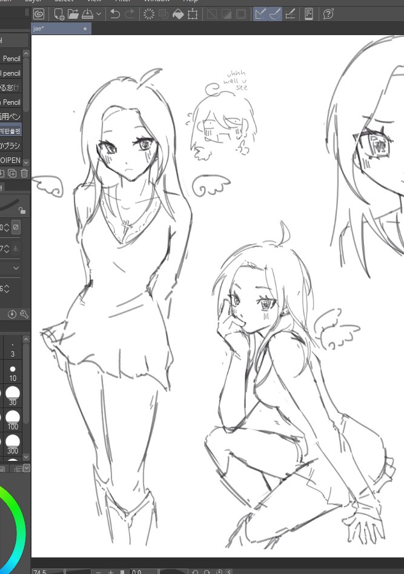The width and height of the screenshot is (404, 574).
Task: Toggle Snap to Ruler
Action: click(260, 15)
